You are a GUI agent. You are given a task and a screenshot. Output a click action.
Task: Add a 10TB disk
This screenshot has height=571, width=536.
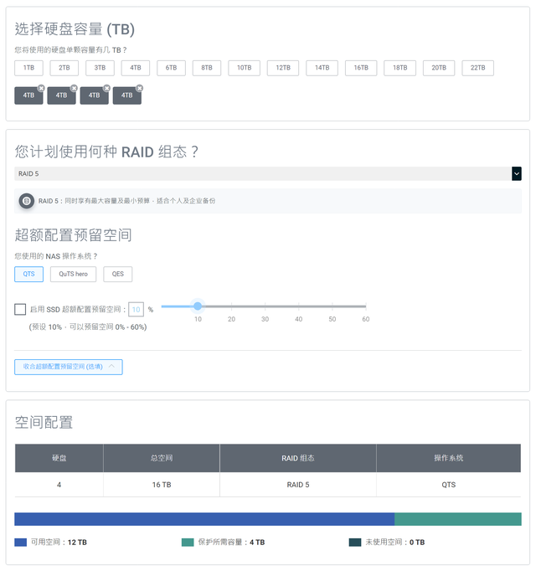click(x=245, y=68)
